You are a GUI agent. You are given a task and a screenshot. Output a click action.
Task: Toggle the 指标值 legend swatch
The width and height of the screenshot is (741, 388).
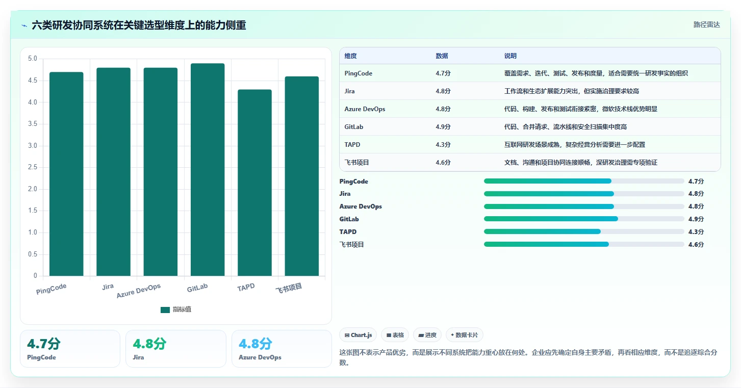click(x=165, y=309)
